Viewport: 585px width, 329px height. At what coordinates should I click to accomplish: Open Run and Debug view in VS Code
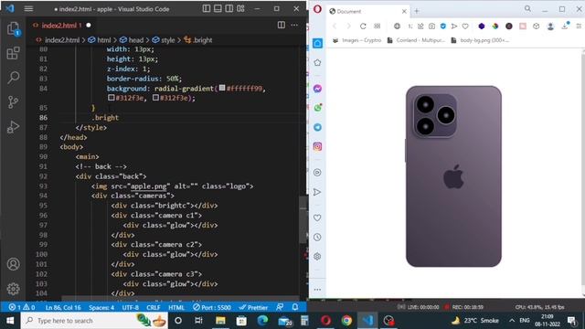coord(13,127)
